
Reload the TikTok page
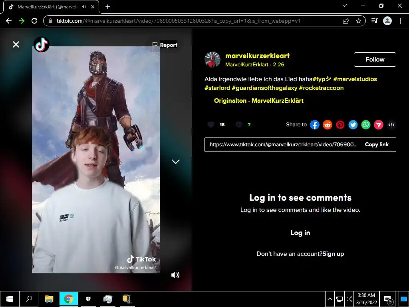[34, 21]
